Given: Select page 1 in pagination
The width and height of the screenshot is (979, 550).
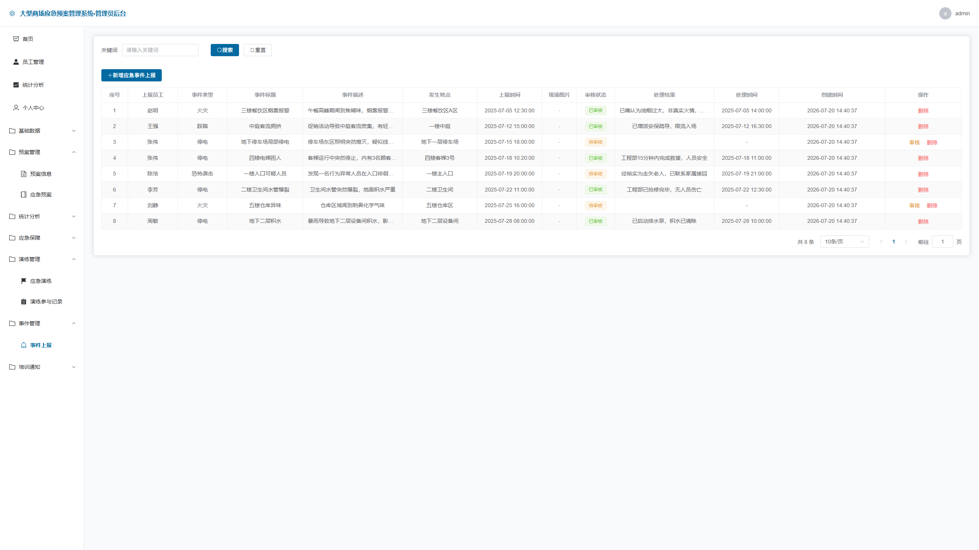Looking at the screenshot, I should click(894, 242).
